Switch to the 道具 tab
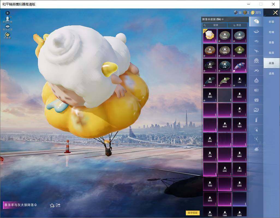The width and height of the screenshot is (280, 218). (x=272, y=74)
